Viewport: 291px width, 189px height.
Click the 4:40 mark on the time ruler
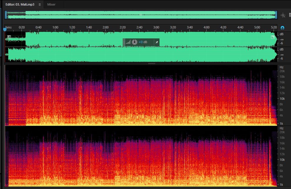coord(240,27)
